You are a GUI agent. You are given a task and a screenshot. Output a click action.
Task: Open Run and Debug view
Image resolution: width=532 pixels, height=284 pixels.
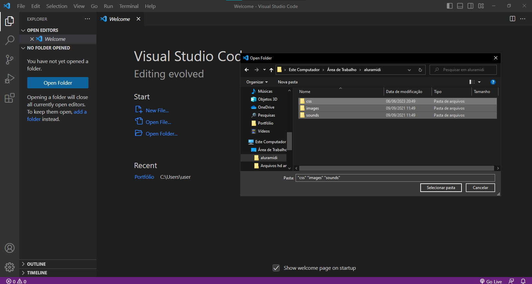[x=10, y=79]
